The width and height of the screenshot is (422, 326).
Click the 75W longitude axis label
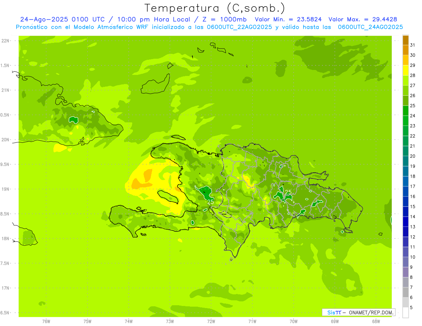pos(88,321)
